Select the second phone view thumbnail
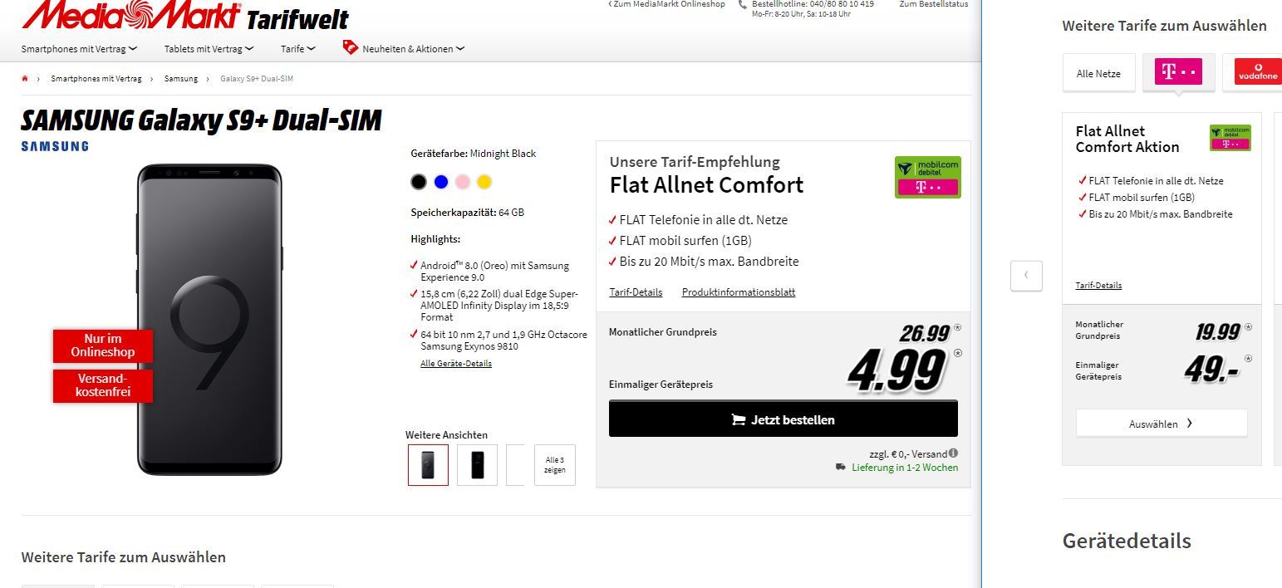This screenshot has height=588, width=1282. pyautogui.click(x=478, y=465)
